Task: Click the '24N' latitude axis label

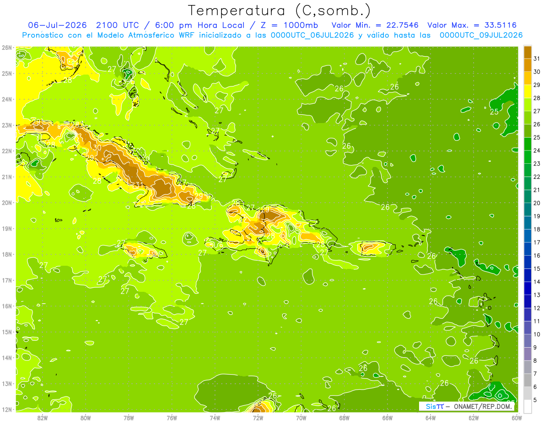Action: point(7,99)
